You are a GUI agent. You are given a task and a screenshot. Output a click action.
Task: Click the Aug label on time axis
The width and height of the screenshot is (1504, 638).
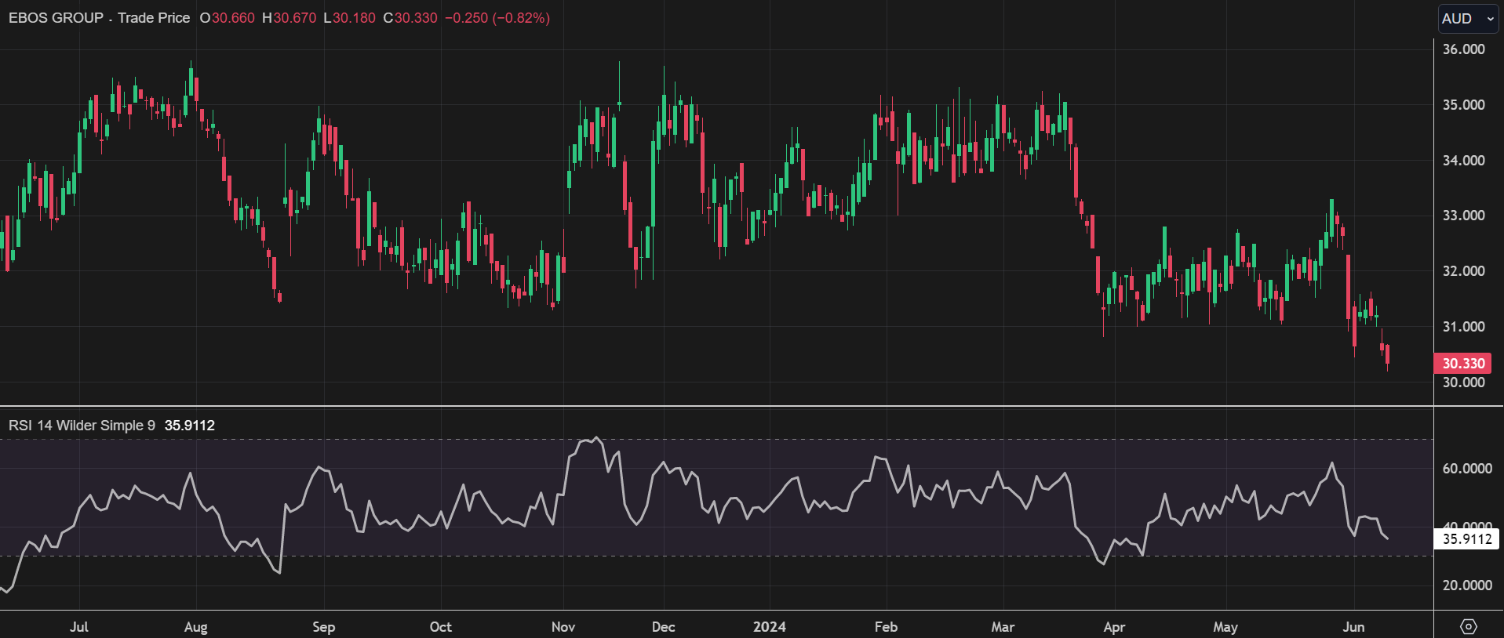pyautogui.click(x=195, y=627)
